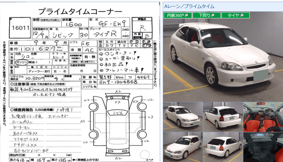Open the タイヤ tire photos

click(236, 15)
